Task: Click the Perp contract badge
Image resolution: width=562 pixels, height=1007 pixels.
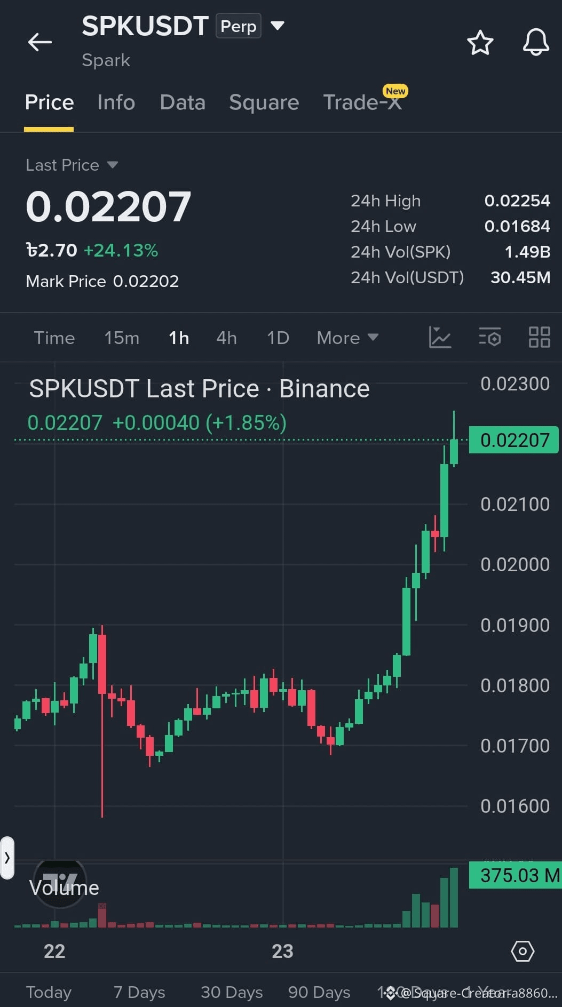Action: click(x=238, y=26)
